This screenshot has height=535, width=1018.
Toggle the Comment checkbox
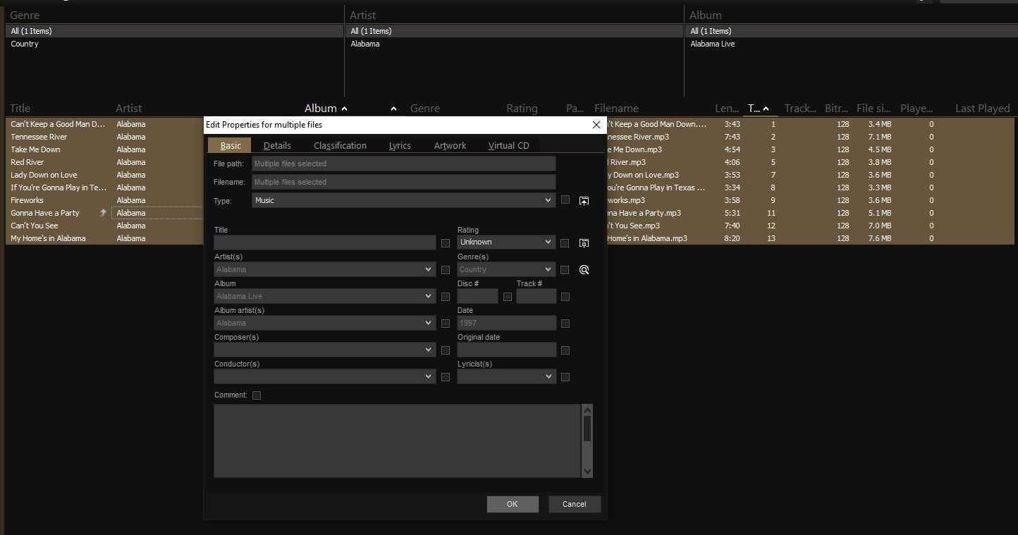point(257,395)
